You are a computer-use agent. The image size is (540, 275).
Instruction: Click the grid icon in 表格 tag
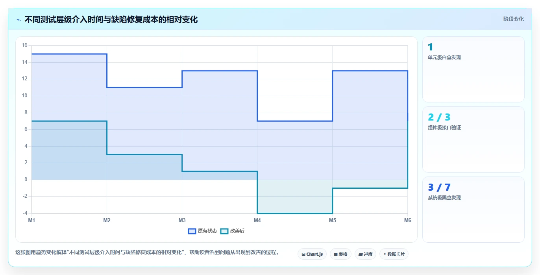[x=336, y=255]
